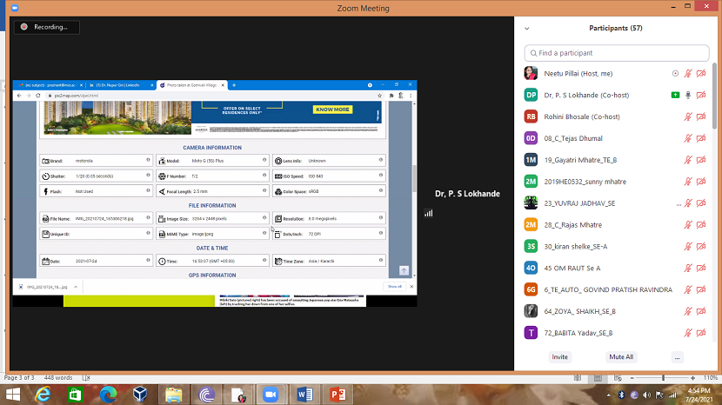Show hidden system tray icons arrow
722x405 pixels.
pyautogui.click(x=608, y=395)
